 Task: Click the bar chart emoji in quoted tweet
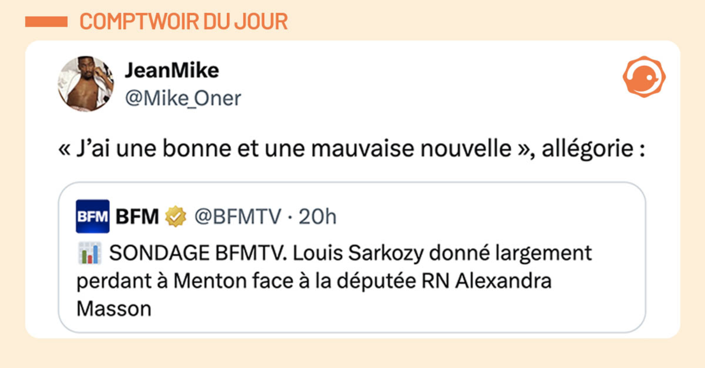[x=90, y=253]
